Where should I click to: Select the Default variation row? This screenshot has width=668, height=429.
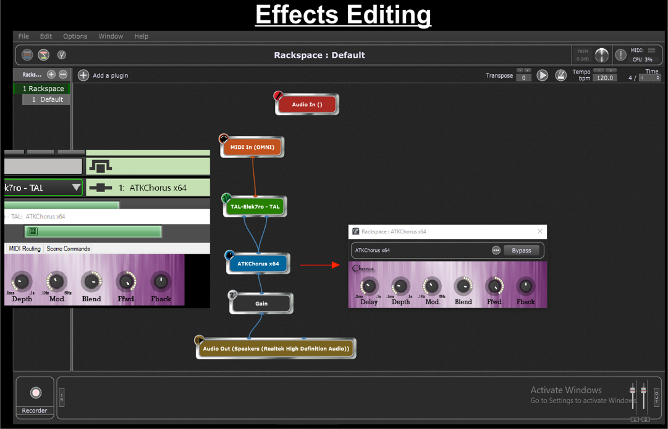[x=46, y=99]
